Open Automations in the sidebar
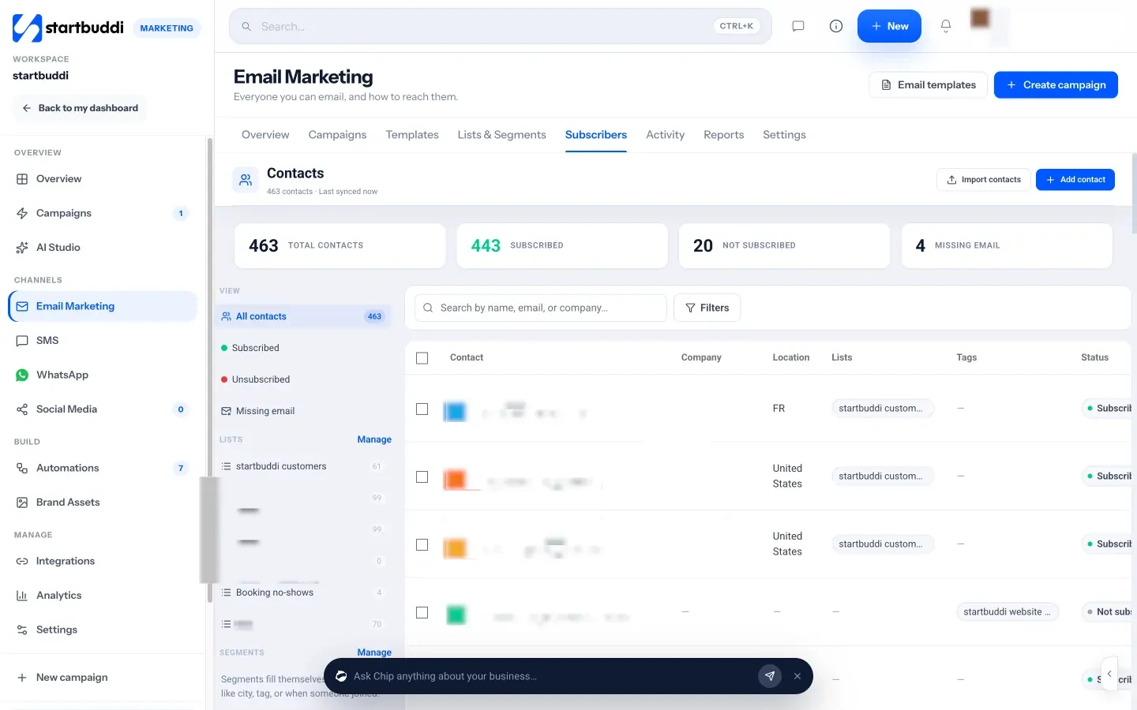The image size is (1137, 710). 103,468
